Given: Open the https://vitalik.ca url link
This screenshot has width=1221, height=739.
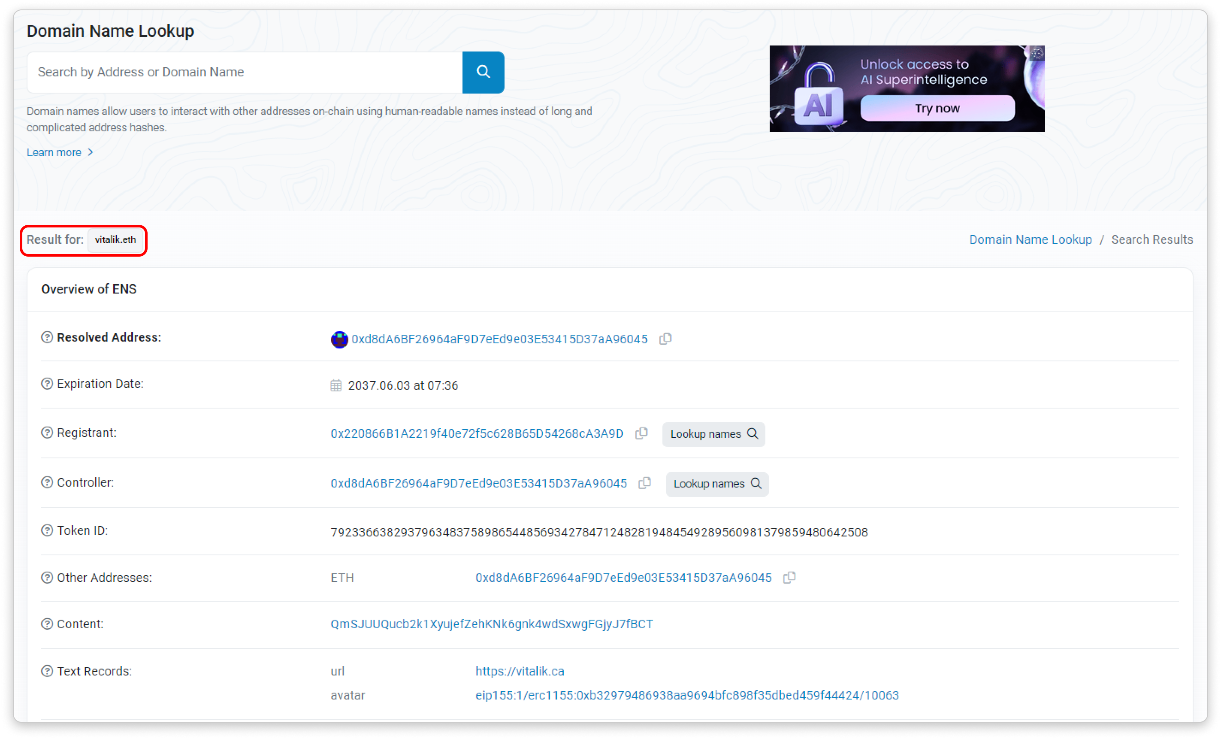Looking at the screenshot, I should (519, 672).
